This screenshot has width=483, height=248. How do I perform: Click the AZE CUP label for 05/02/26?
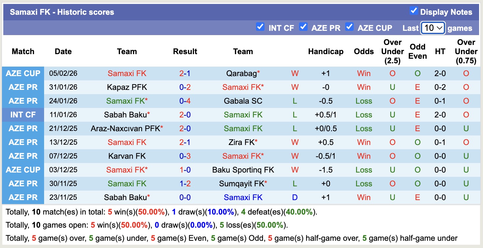click(23, 73)
